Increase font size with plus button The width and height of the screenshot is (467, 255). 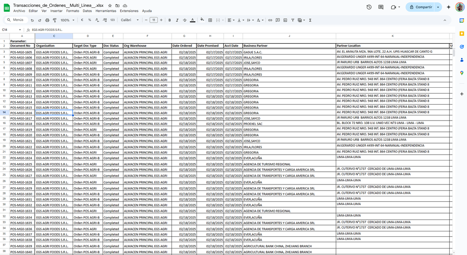pos(161,20)
